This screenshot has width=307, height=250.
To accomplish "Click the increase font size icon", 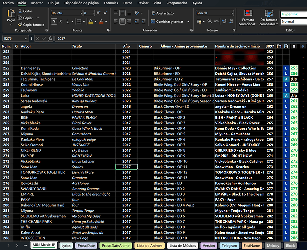I will (98, 13).
